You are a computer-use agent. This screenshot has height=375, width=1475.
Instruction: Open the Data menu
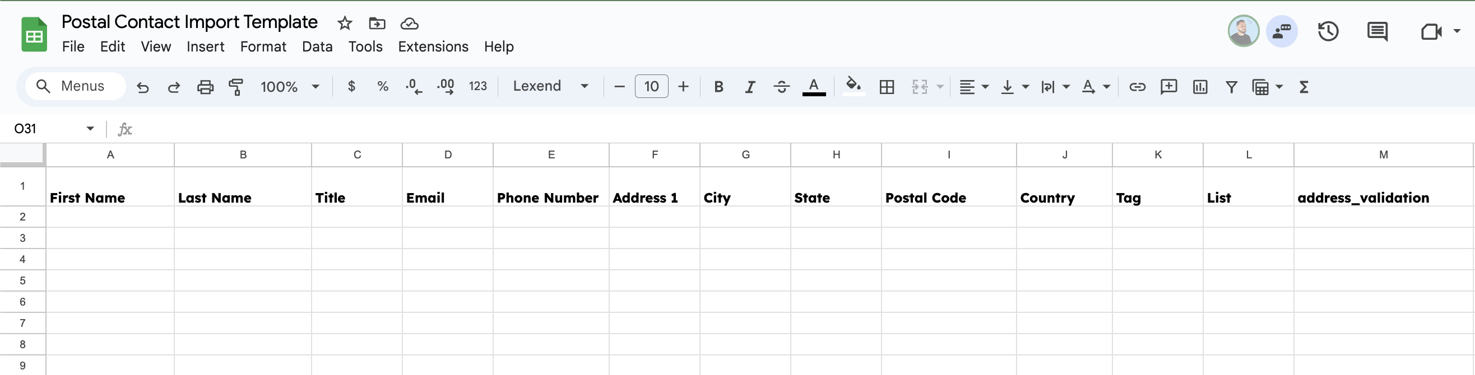click(317, 47)
